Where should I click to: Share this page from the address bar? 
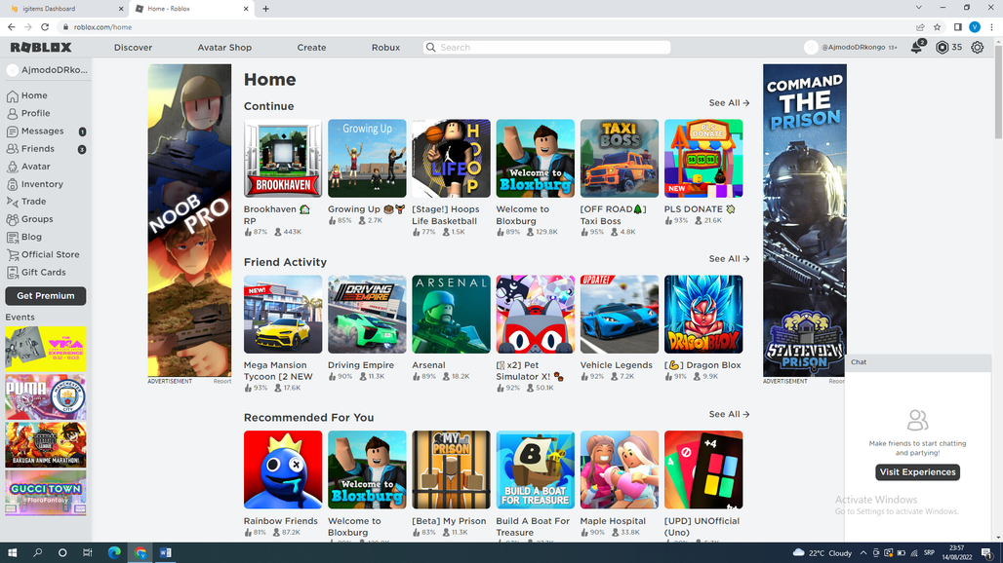coord(920,27)
